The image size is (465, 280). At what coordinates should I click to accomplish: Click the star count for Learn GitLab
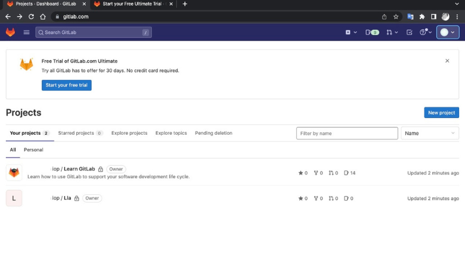click(x=303, y=173)
